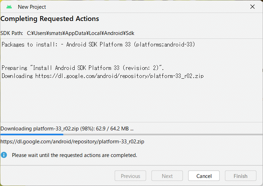Click the unfilled portion of progress bar

163,134
